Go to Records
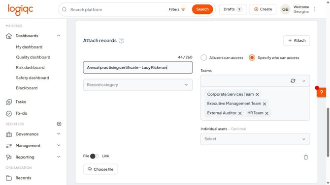Viewport: 330px width, 185px height. pyautogui.click(x=23, y=178)
